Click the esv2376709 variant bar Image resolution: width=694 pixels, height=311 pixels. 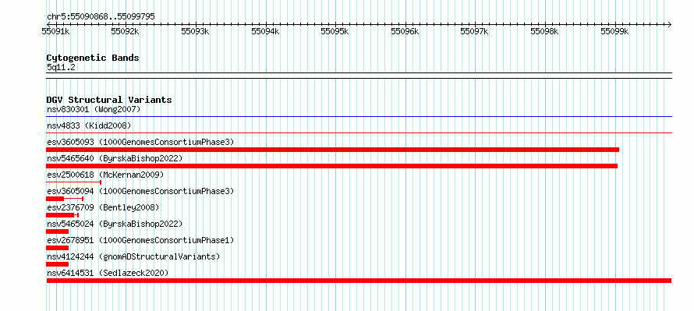[62, 215]
